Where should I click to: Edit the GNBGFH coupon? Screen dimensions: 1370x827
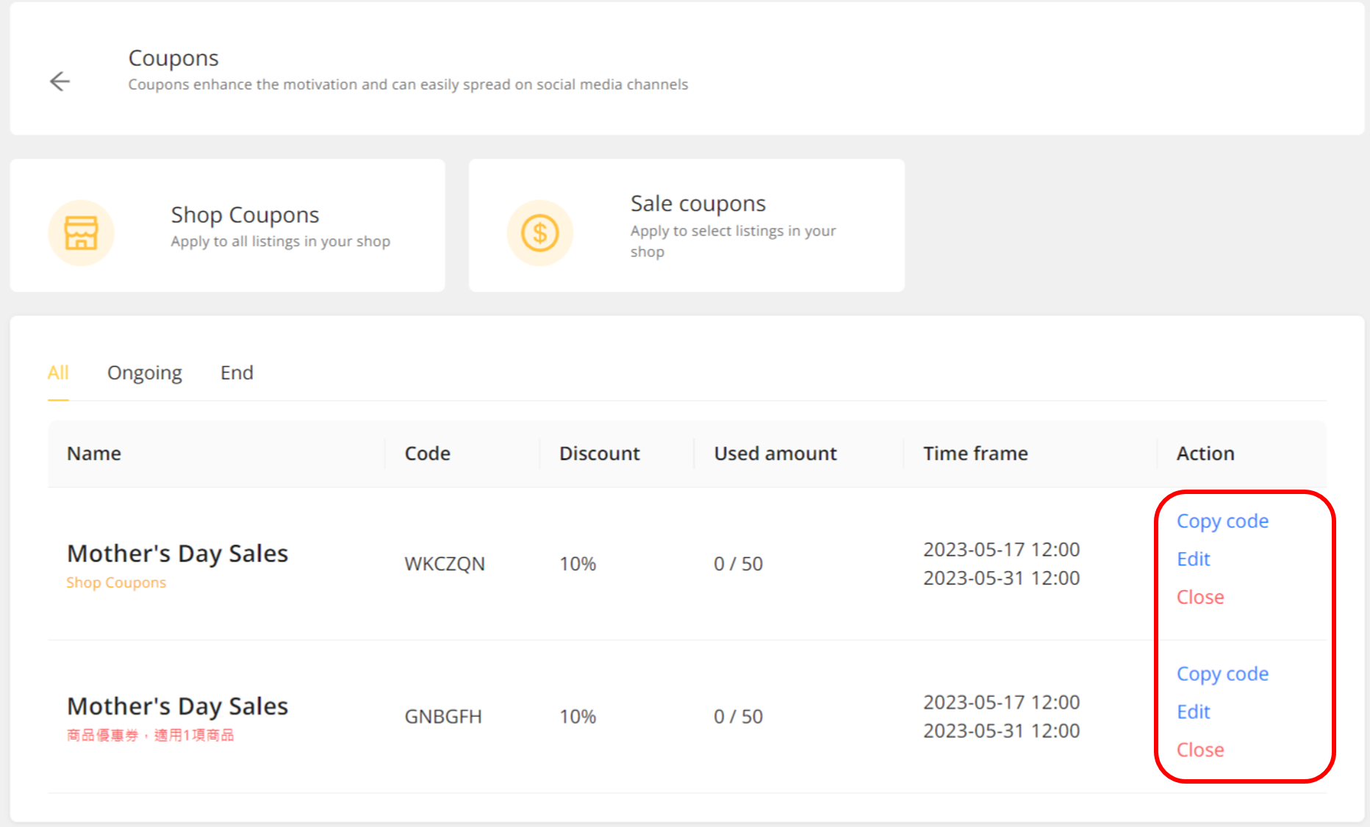pos(1193,712)
